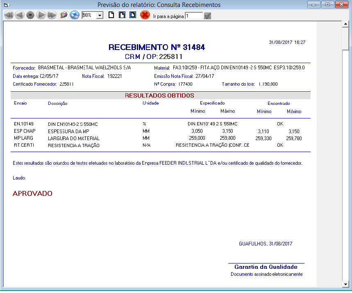Click the 'Laudo:' label
This screenshot has height=293, width=352.
[19, 178]
